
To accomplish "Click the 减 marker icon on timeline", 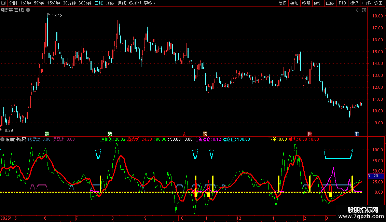I will tap(110, 134).
